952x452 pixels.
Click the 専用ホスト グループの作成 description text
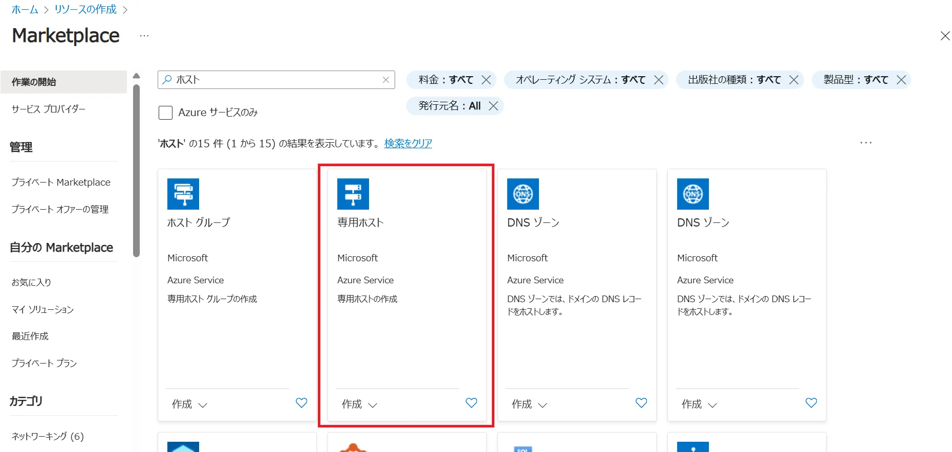click(x=212, y=299)
